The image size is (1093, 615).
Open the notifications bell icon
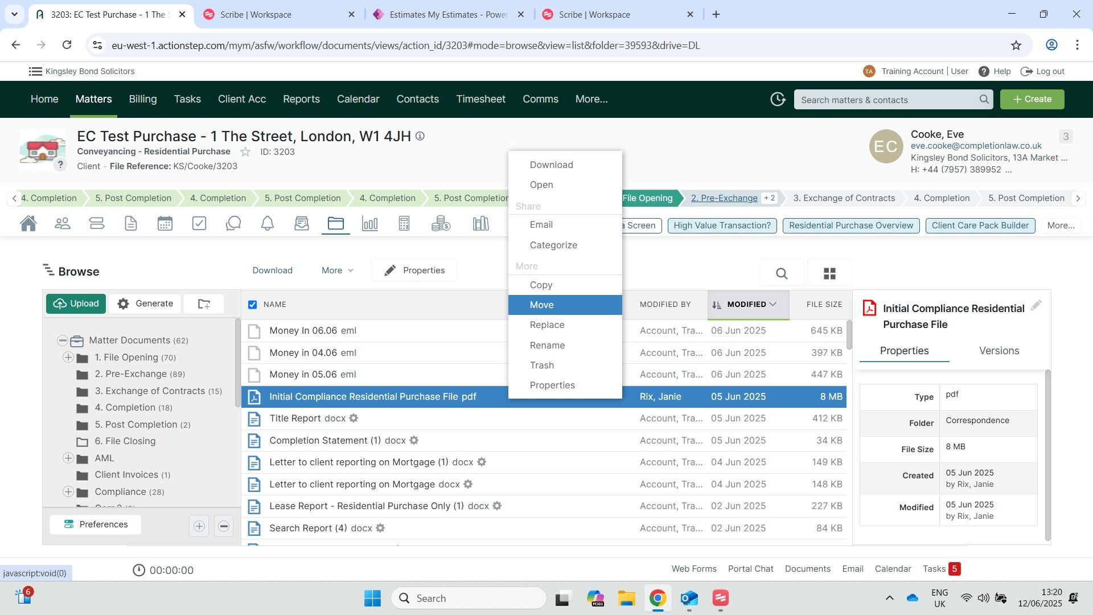268,224
